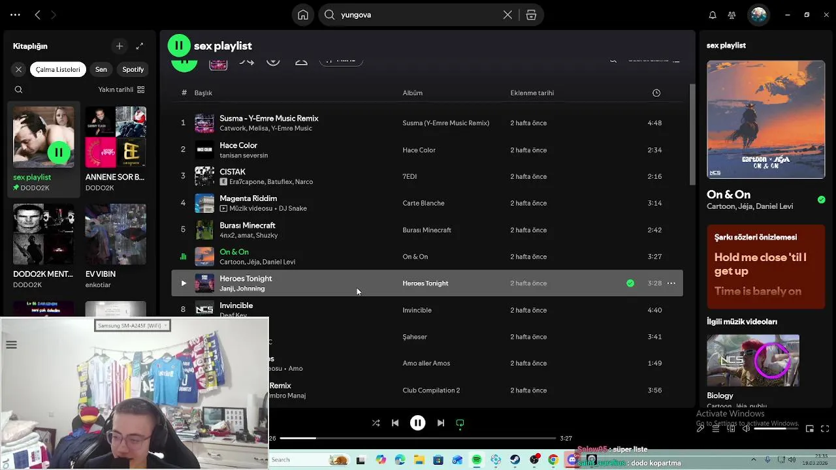836x470 pixels.
Task: Select the Susma - Y-Emre Music Remix track
Action: click(269, 118)
